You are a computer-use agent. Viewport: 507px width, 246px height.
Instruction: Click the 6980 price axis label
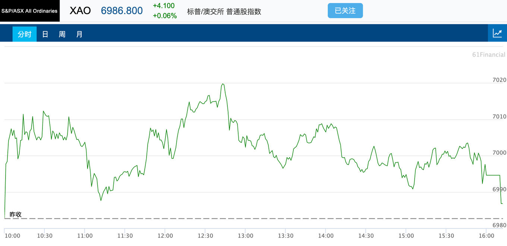[x=499, y=225]
